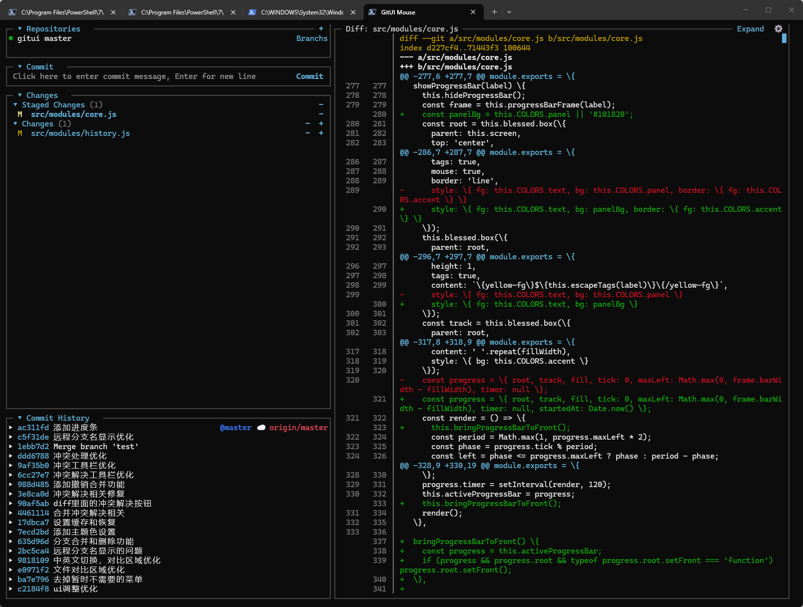
Task: Select the GitUI Mouse tab
Action: (x=423, y=12)
